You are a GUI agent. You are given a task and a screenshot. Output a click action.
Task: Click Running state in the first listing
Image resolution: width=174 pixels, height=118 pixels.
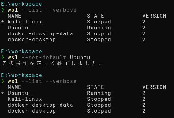[99, 28]
